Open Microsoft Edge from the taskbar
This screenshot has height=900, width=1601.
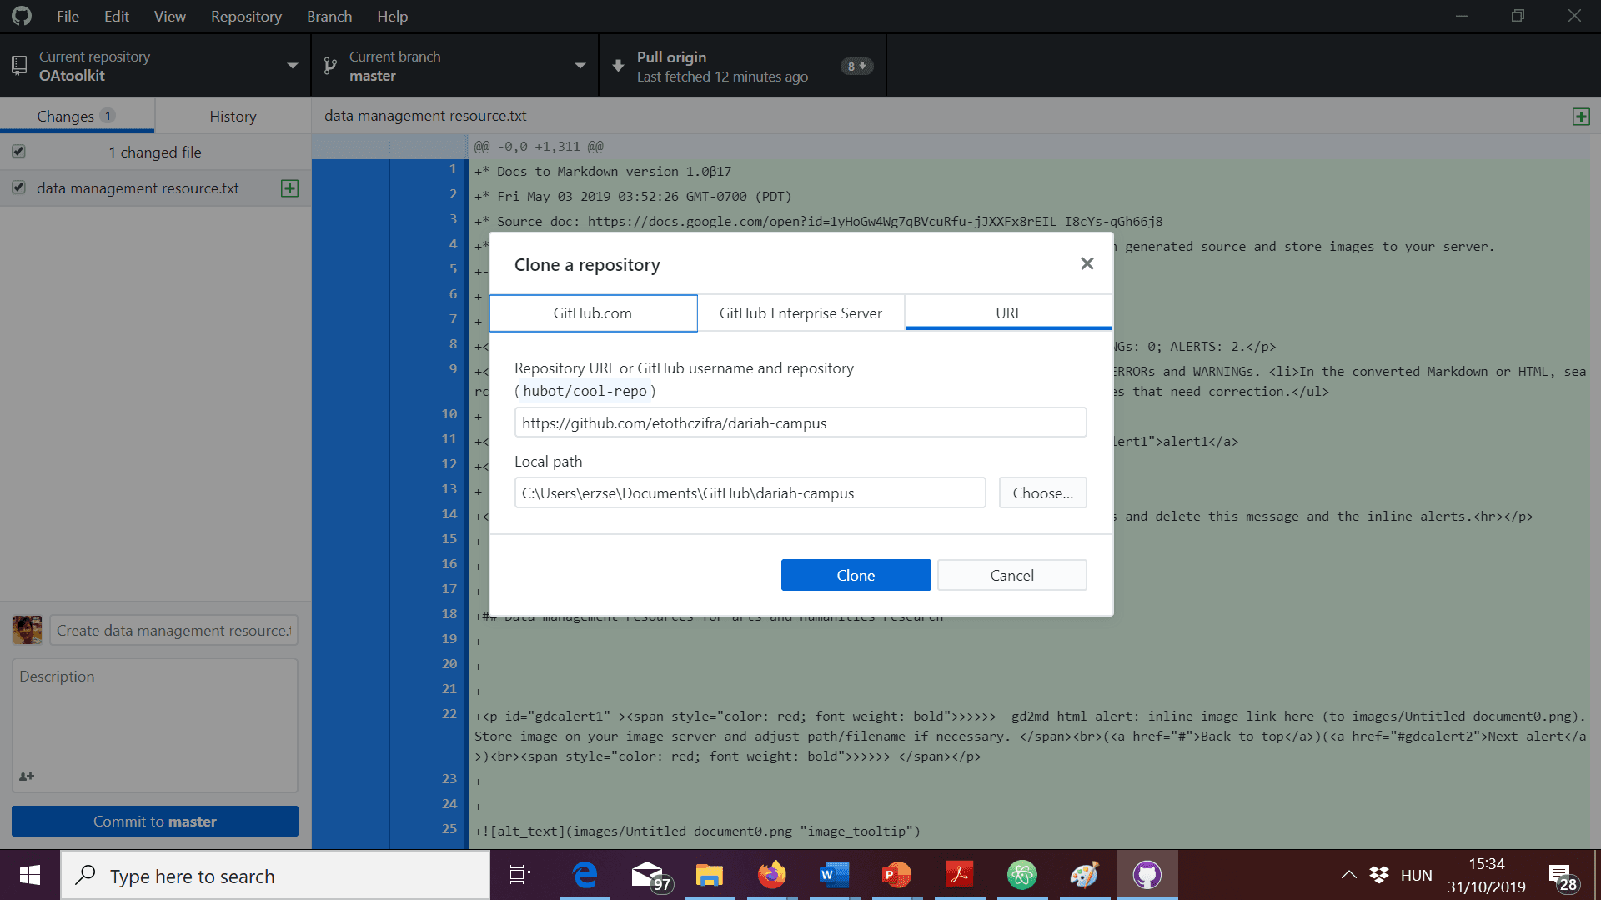tap(585, 875)
